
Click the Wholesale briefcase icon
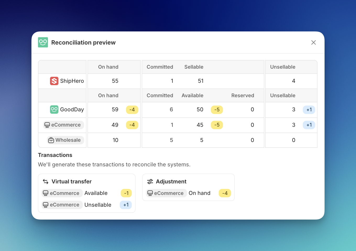click(x=51, y=140)
